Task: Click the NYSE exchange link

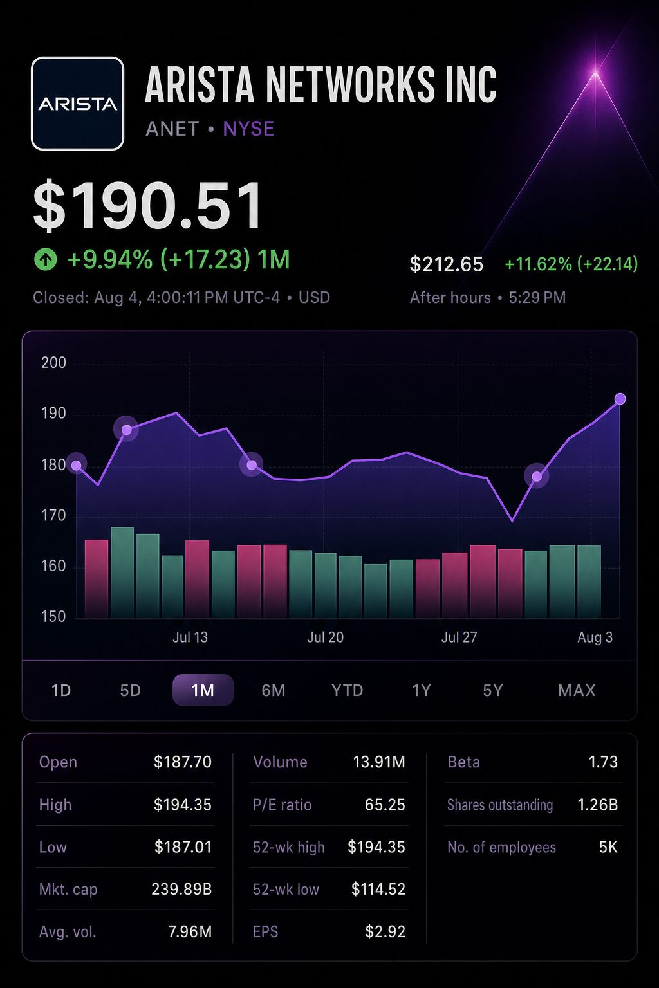Action: click(248, 129)
